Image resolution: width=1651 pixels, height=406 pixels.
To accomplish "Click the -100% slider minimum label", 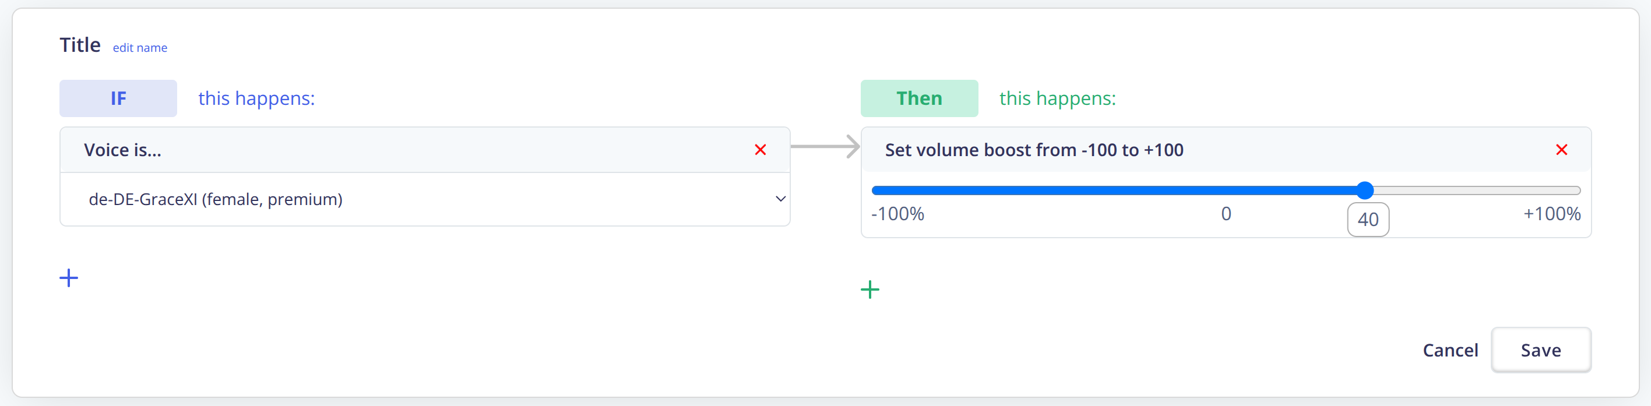I will click(897, 214).
